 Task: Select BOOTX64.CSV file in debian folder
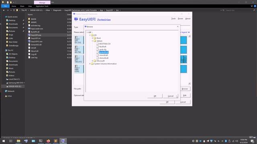point(105,44)
